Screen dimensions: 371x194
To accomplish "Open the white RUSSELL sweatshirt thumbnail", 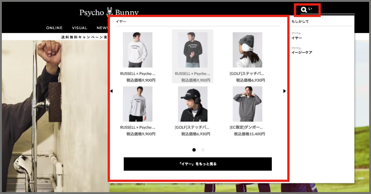I will [138, 50].
